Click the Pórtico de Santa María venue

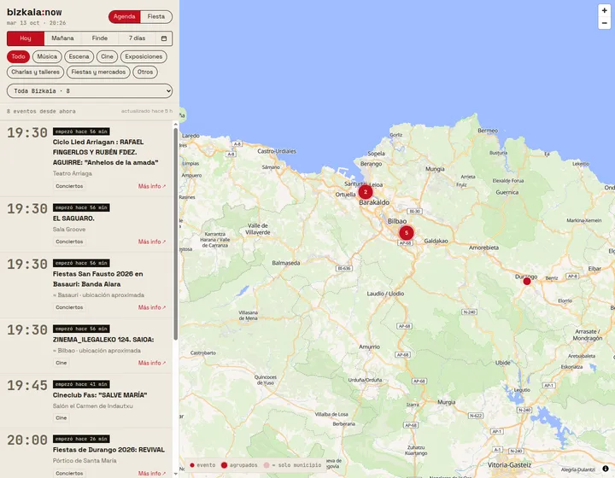pos(85,461)
